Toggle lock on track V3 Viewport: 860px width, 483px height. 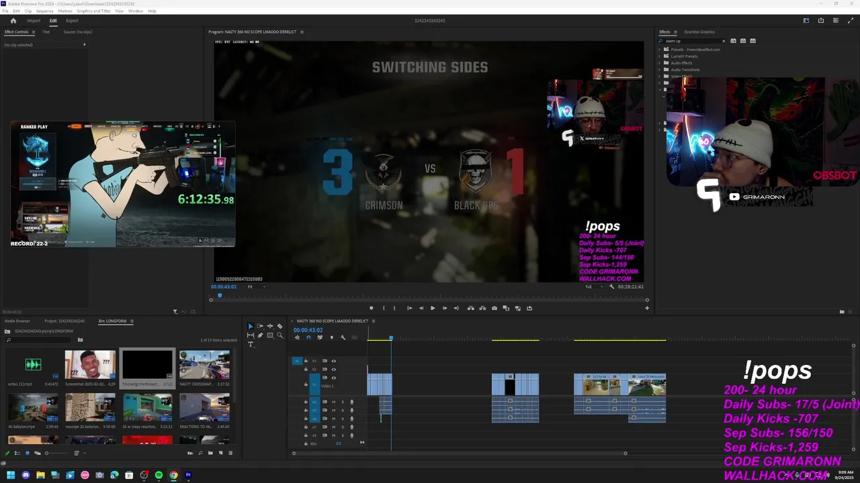306,361
